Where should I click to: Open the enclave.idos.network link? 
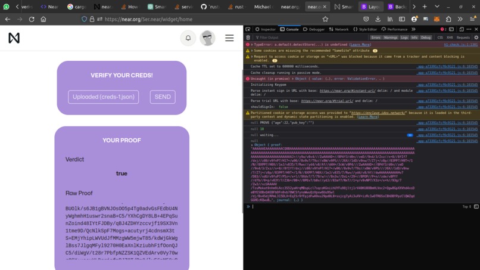tap(379, 113)
